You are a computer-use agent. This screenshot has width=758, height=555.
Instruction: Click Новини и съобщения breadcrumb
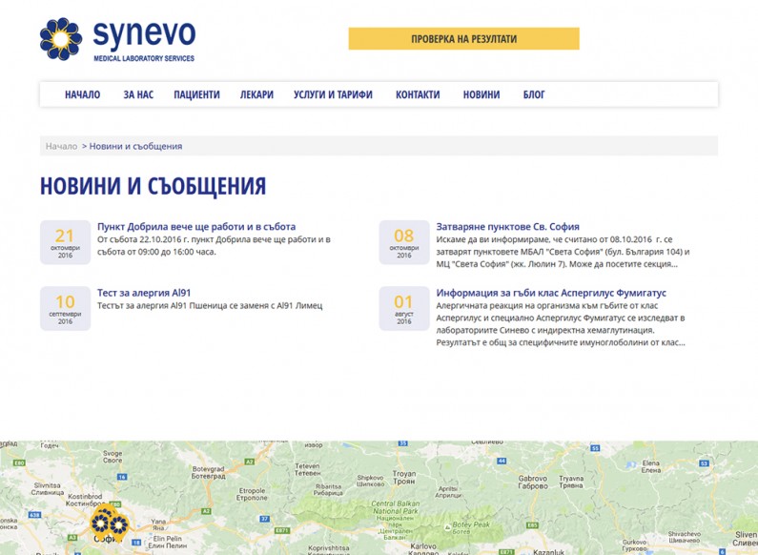click(135, 146)
